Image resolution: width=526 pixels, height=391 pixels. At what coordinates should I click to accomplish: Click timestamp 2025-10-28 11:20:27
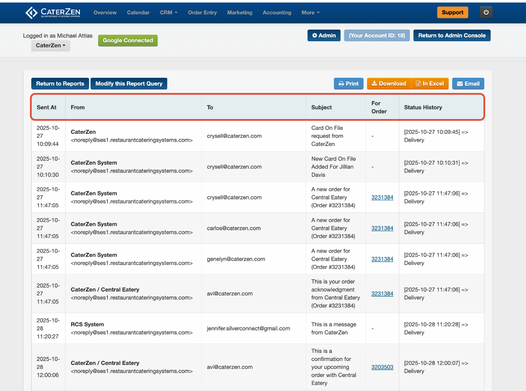(48, 328)
